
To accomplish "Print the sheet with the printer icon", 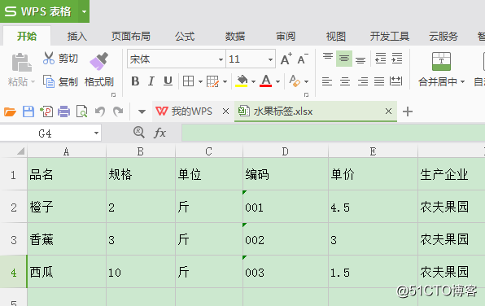I will (x=64, y=111).
